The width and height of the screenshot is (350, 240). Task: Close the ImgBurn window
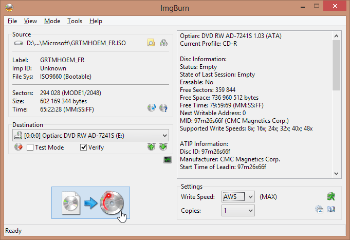(x=335, y=6)
